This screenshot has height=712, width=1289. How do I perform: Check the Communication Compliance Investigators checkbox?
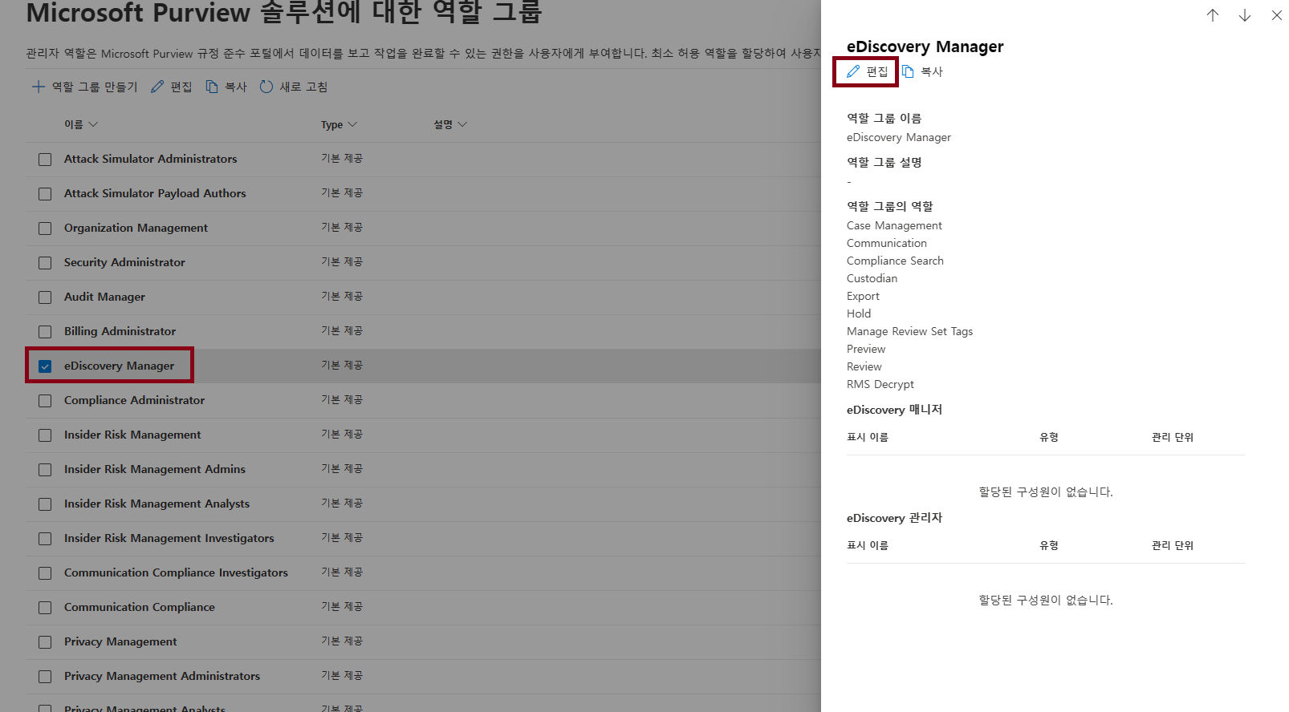pyautogui.click(x=45, y=573)
